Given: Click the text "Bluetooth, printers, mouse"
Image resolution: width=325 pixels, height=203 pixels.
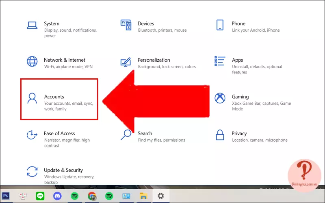Looking at the screenshot, I should pyautogui.click(x=162, y=30).
